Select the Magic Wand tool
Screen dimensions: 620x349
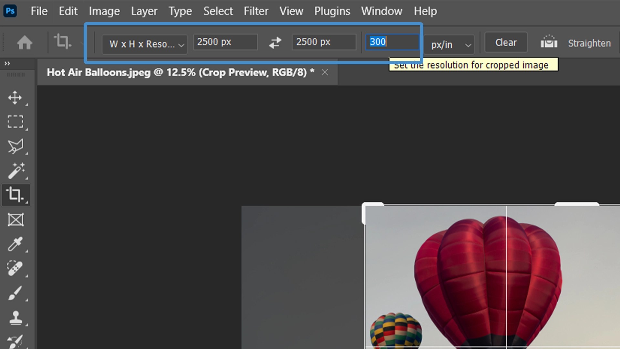click(x=15, y=171)
